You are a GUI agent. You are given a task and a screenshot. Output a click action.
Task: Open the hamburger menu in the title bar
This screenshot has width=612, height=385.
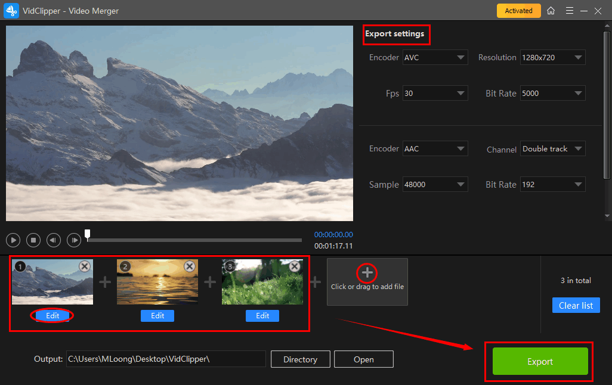(x=570, y=11)
